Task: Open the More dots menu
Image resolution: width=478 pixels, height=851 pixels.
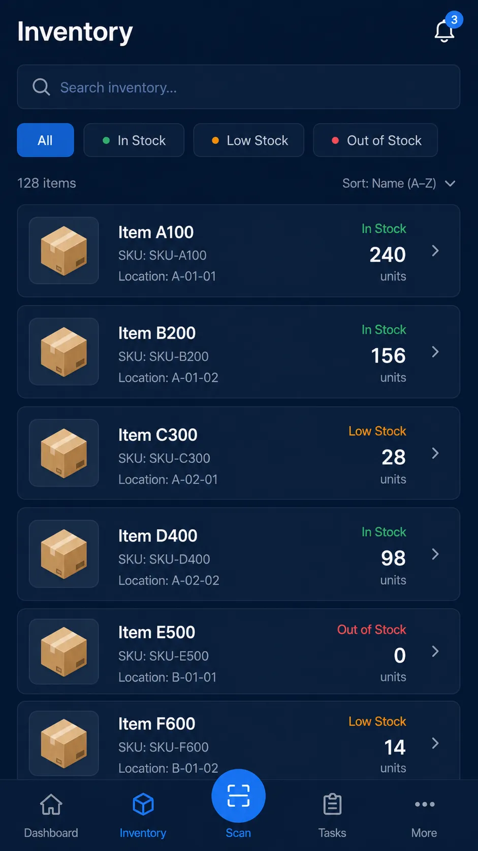Action: [x=425, y=804]
